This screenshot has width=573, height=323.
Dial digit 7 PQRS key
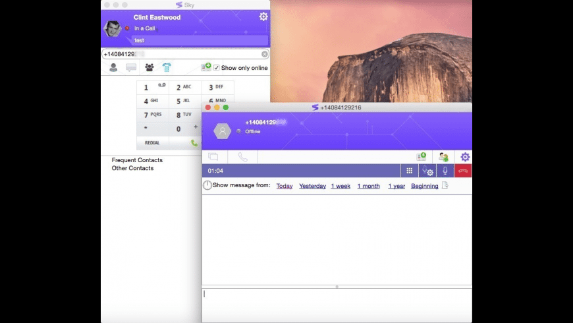[153, 115]
